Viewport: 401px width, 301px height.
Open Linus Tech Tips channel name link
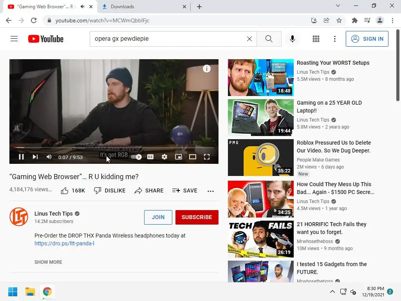[53, 214]
